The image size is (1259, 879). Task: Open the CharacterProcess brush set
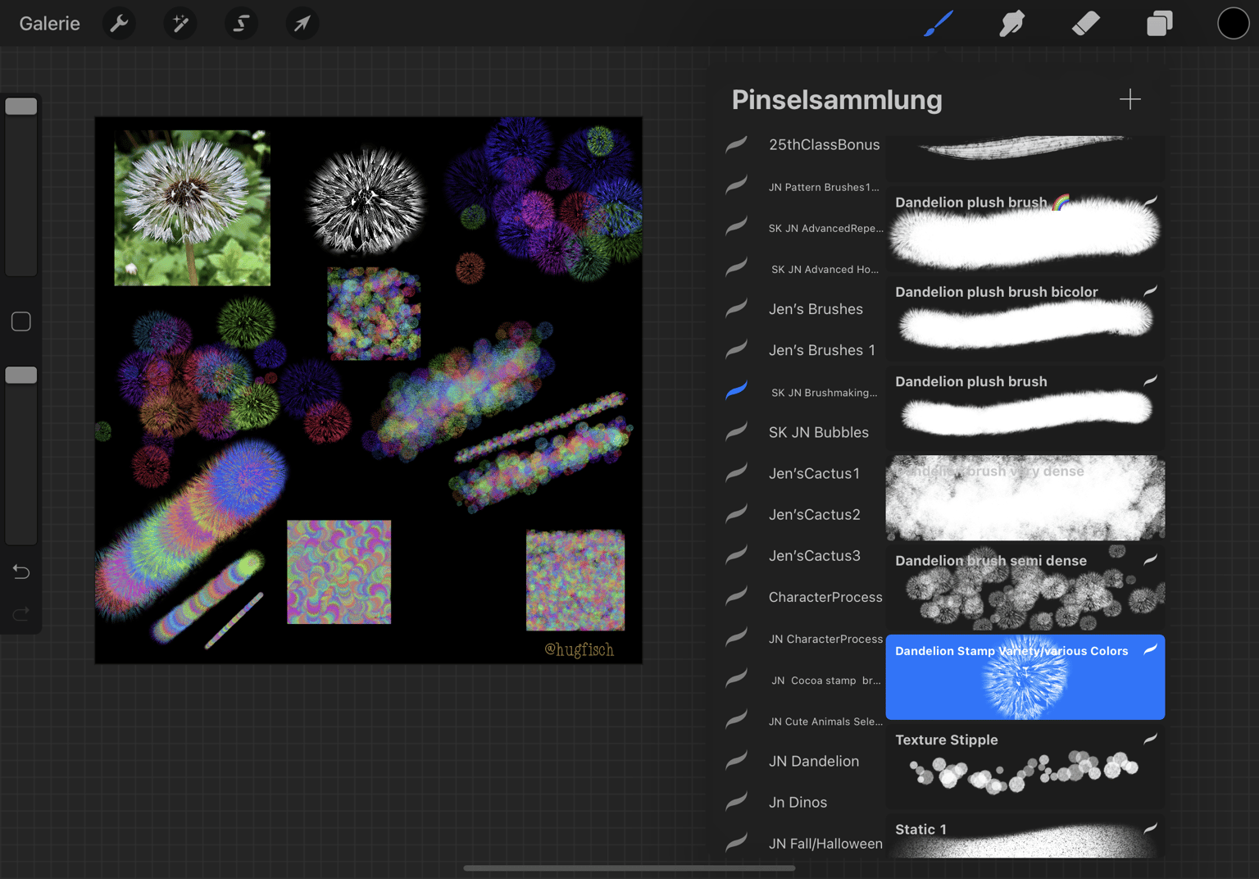tap(803, 597)
